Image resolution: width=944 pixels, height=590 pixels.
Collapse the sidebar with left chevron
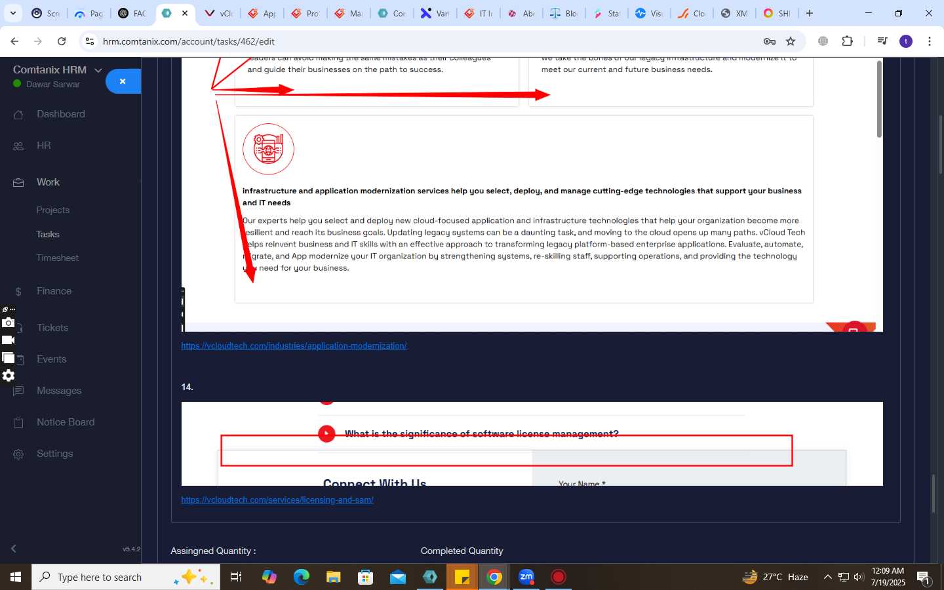point(14,548)
